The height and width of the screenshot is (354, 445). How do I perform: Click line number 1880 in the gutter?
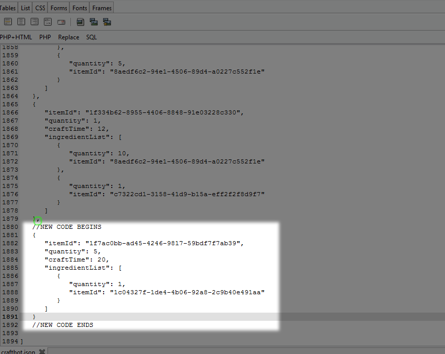click(10, 227)
